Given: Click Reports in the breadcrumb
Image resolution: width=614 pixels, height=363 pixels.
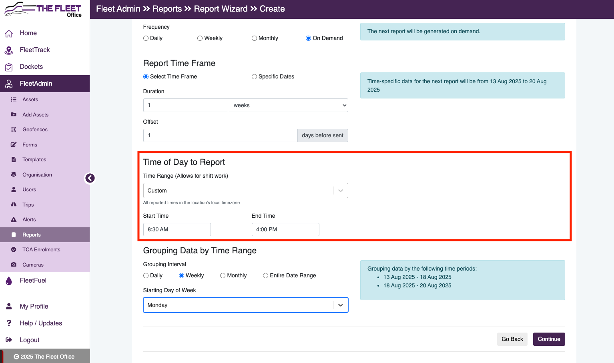Looking at the screenshot, I should [x=167, y=9].
